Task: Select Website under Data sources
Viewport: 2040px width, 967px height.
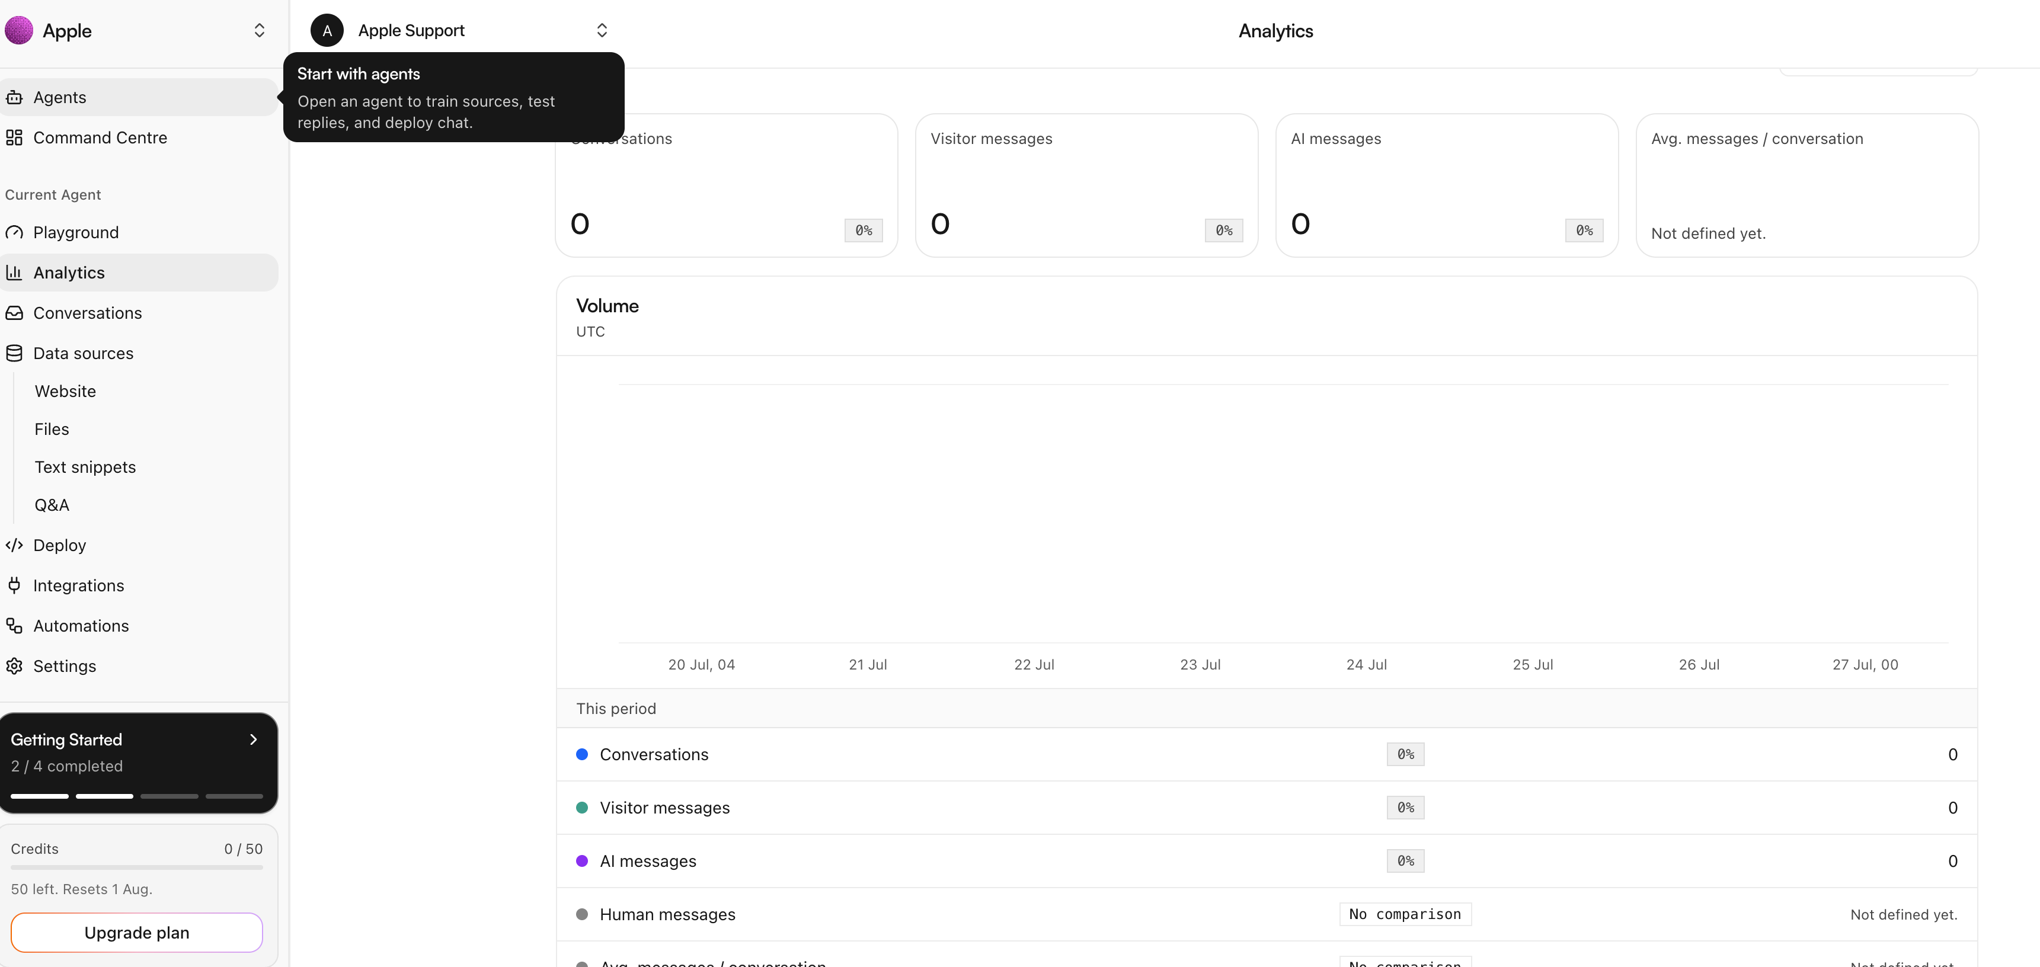Action: [x=65, y=391]
